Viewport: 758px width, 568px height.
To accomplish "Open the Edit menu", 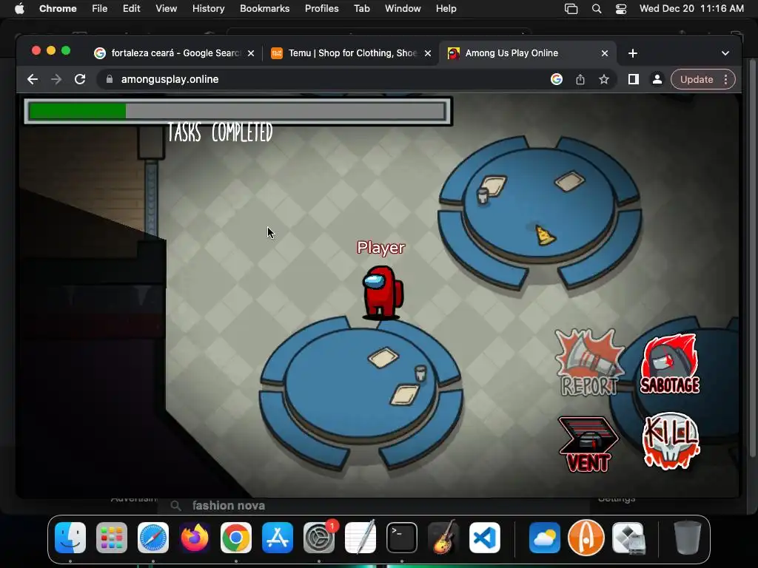I will [x=132, y=8].
